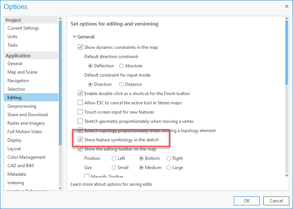Open the Navigation options page
The height and width of the screenshot is (209, 293).
tap(18, 81)
